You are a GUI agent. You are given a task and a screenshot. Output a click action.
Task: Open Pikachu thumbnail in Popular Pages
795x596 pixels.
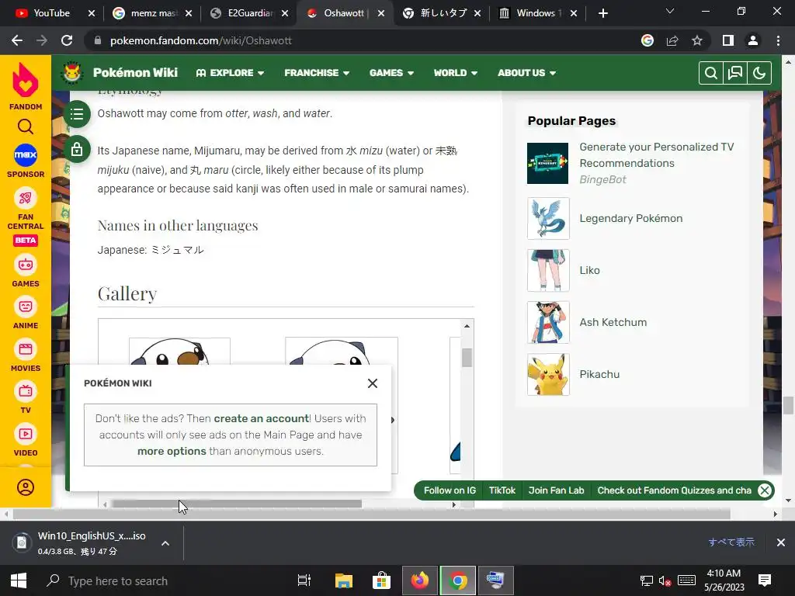point(548,375)
